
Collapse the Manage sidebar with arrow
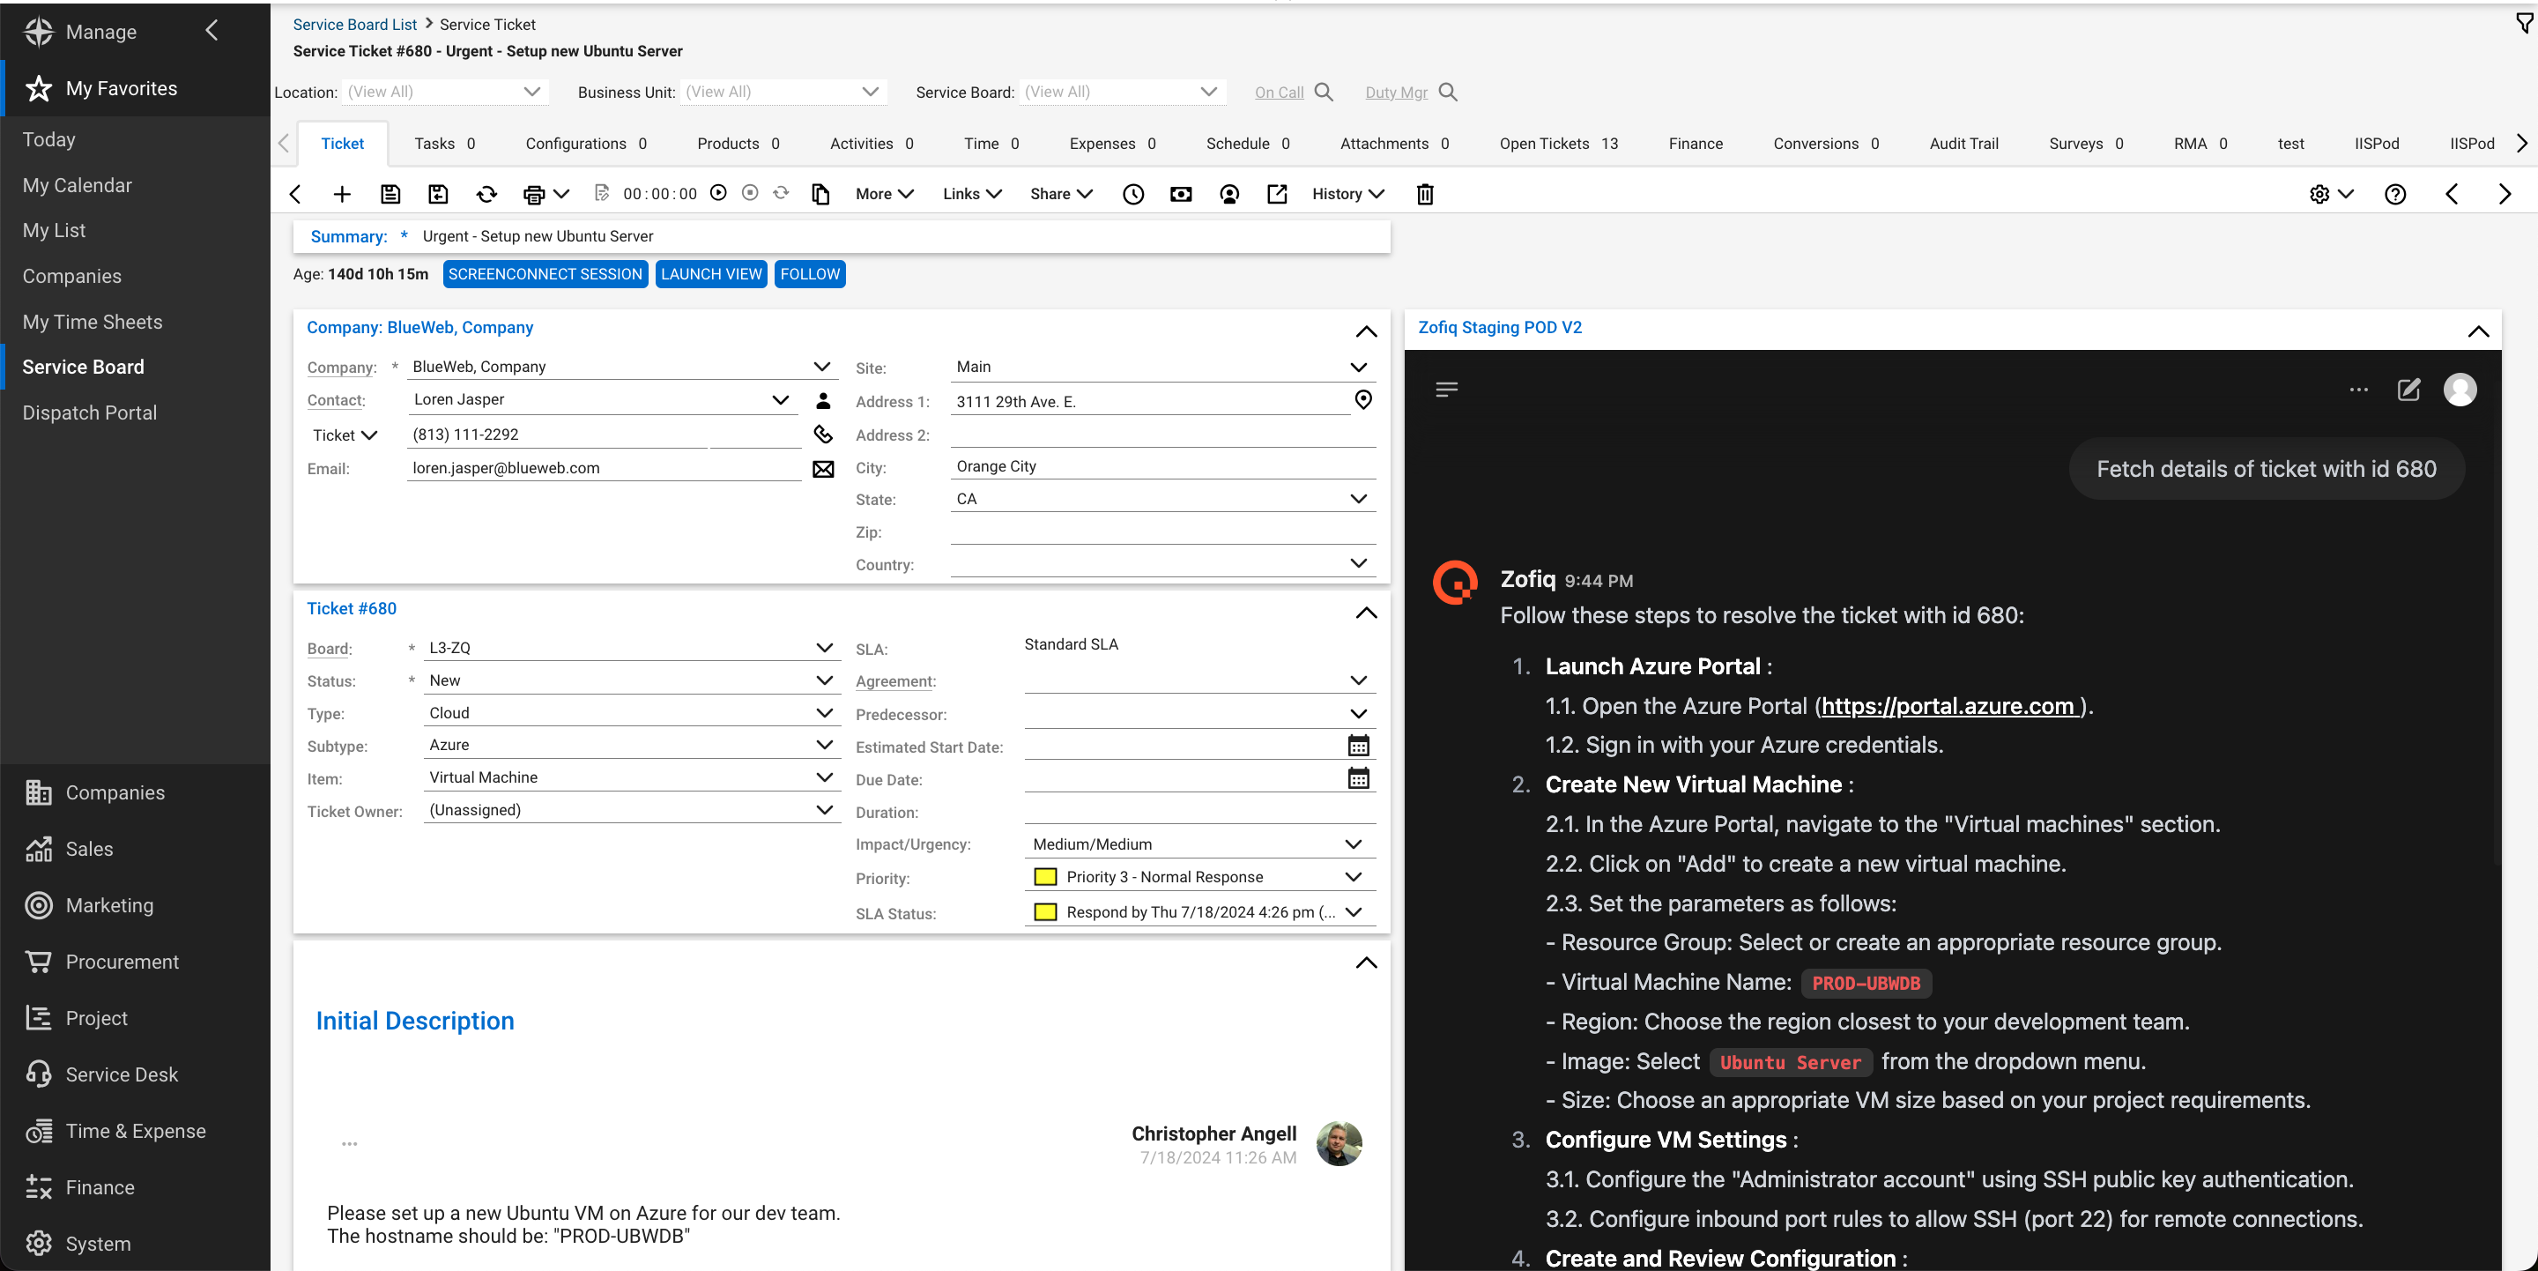[211, 31]
